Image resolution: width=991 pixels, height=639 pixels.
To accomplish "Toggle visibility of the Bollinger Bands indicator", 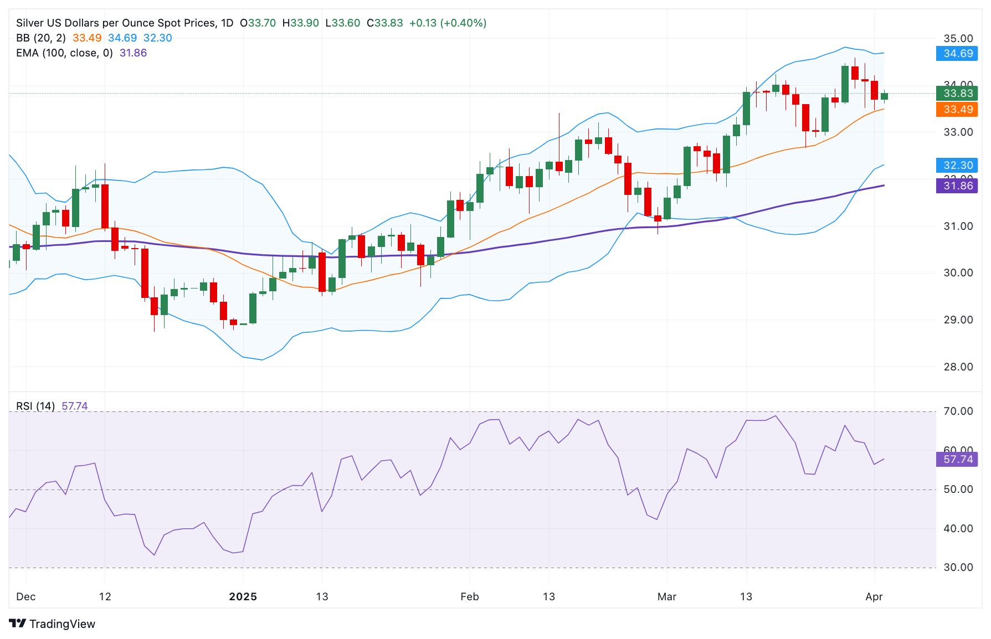I will [x=40, y=38].
